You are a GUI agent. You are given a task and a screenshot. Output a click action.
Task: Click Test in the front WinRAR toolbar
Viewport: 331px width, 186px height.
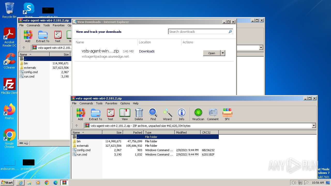pyautogui.click(x=110, y=114)
